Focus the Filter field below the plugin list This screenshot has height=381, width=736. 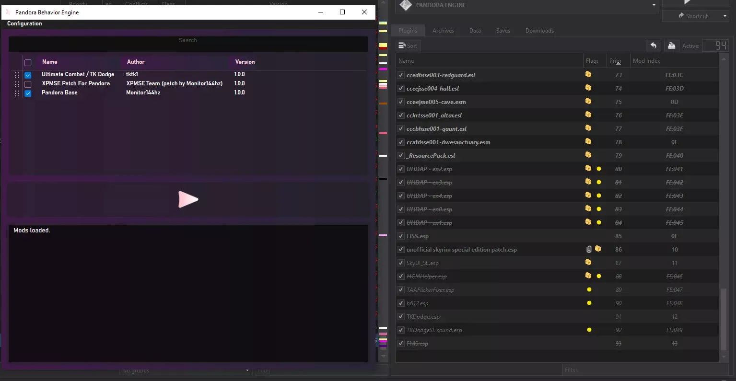pos(645,369)
